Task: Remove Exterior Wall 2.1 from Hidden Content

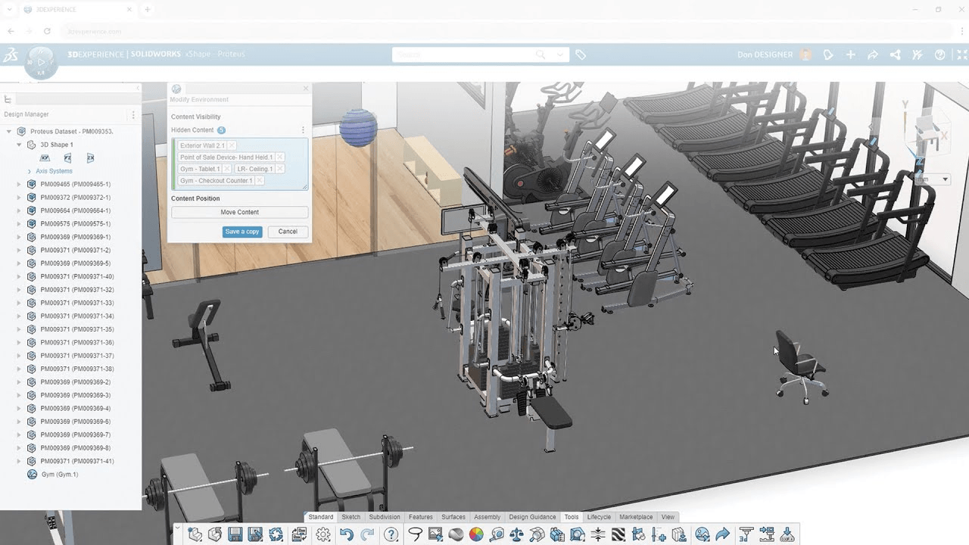Action: pos(232,145)
